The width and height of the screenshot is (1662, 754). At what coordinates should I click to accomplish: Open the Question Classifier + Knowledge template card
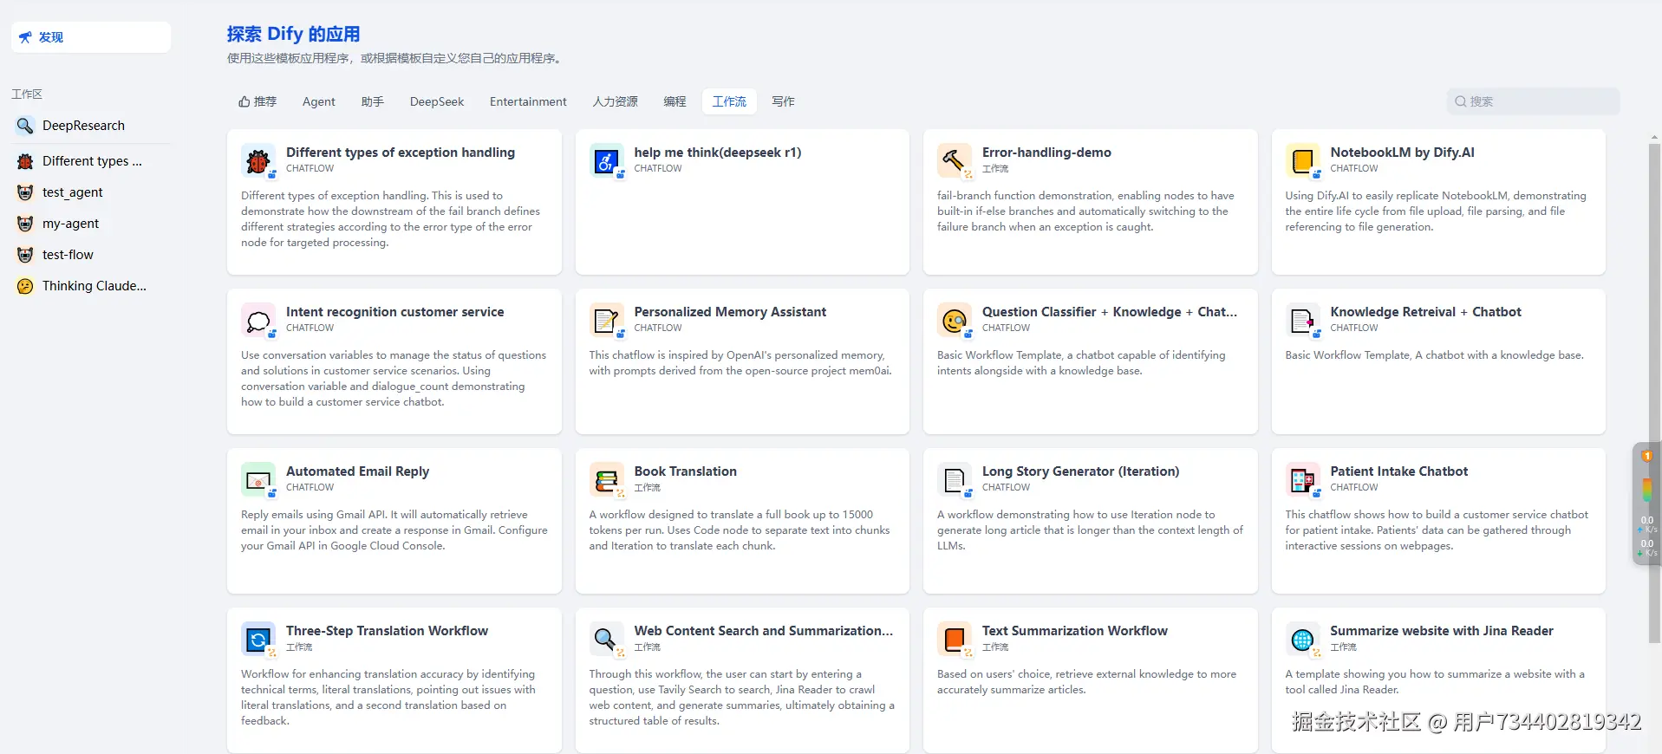click(1090, 361)
